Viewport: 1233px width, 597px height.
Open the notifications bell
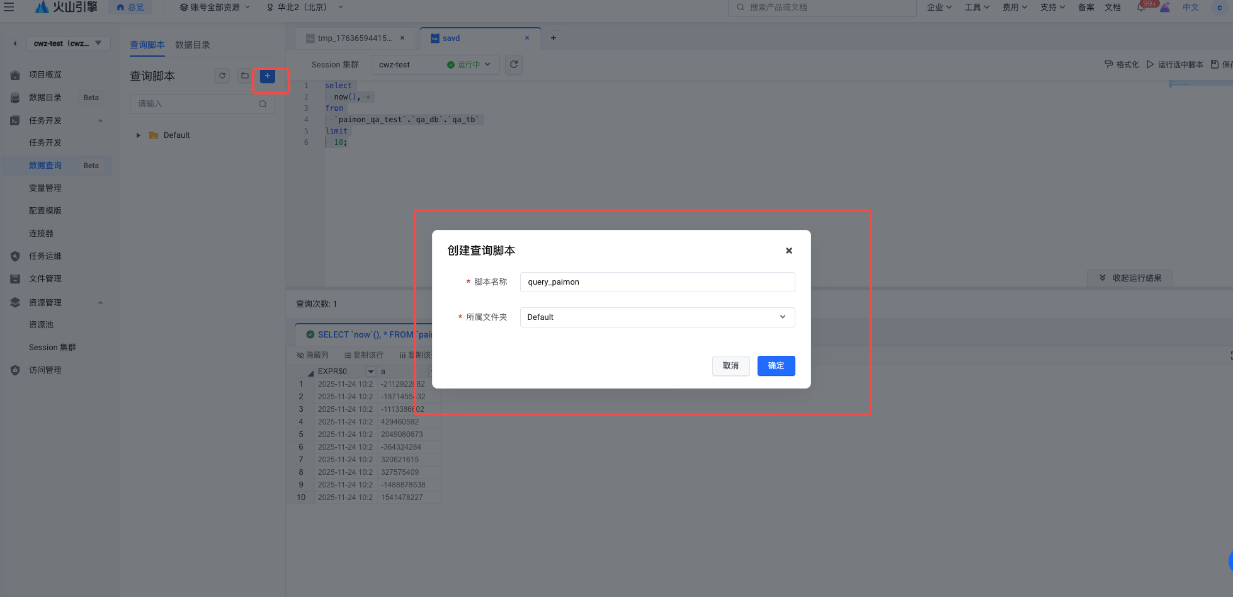click(x=1141, y=7)
